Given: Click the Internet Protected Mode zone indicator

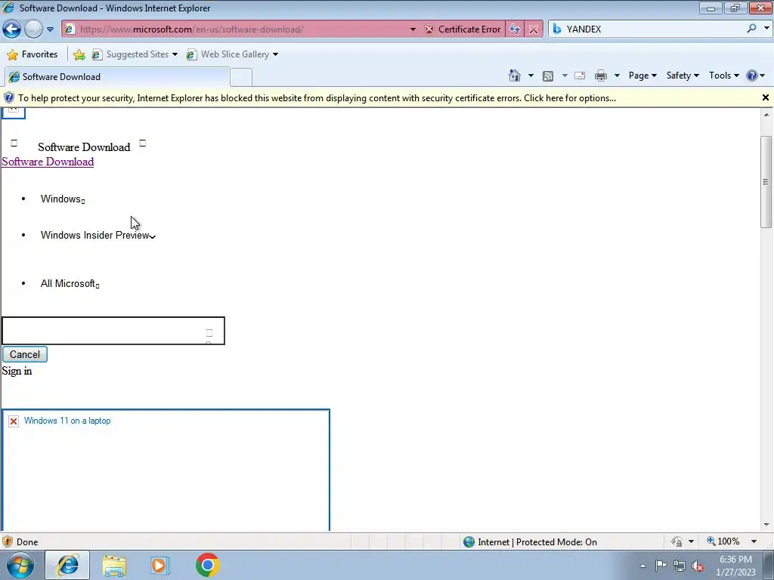Looking at the screenshot, I should (x=530, y=542).
